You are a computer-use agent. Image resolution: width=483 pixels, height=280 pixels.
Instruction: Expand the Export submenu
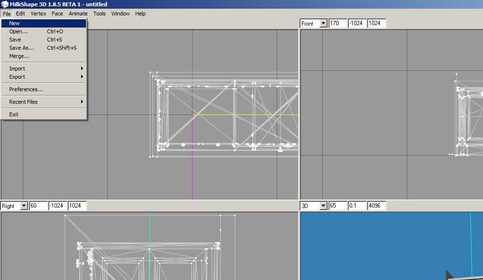(x=17, y=77)
